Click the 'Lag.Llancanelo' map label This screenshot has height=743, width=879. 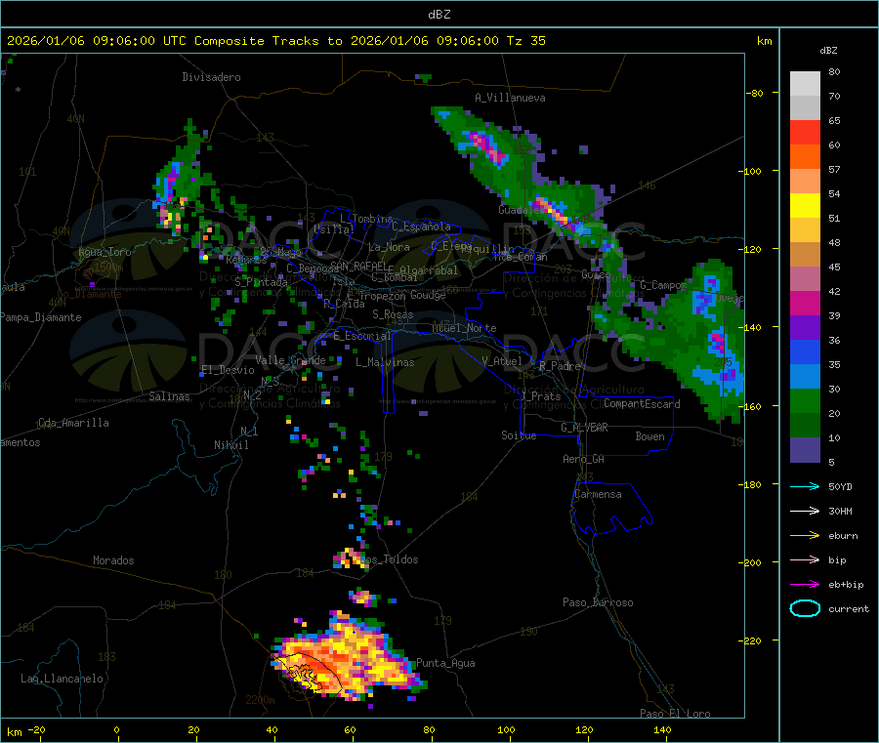62,679
